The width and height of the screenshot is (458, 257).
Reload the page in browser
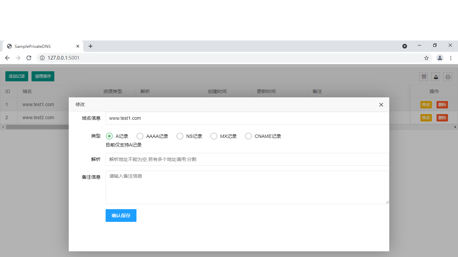click(x=29, y=58)
